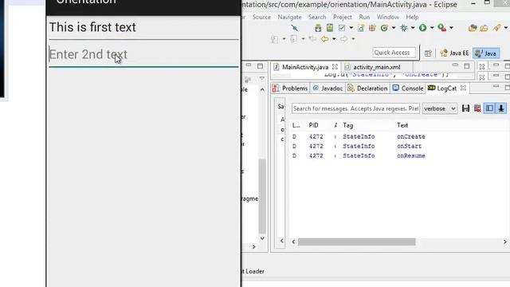This screenshot has height=287, width=510.
Task: Click the new Android XML file icon
Action: coord(361,28)
